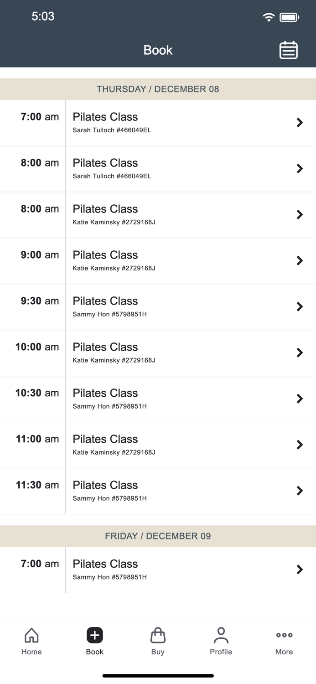The width and height of the screenshot is (316, 684).
Task: Switch to the Book tab
Action: (94, 641)
